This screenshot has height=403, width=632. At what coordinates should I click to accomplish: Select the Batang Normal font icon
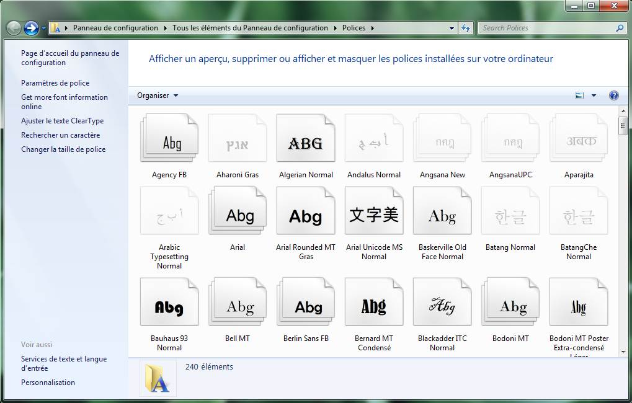(x=510, y=210)
